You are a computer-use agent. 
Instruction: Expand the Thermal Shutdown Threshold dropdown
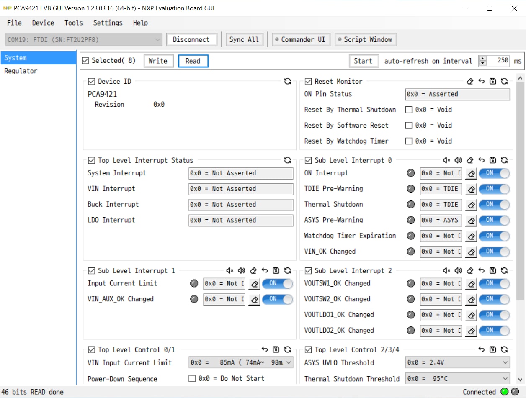coord(457,379)
